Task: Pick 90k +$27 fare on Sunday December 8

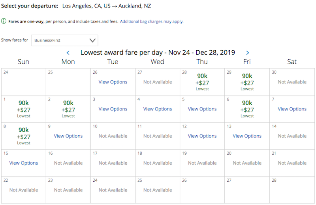Action: tap(24, 136)
